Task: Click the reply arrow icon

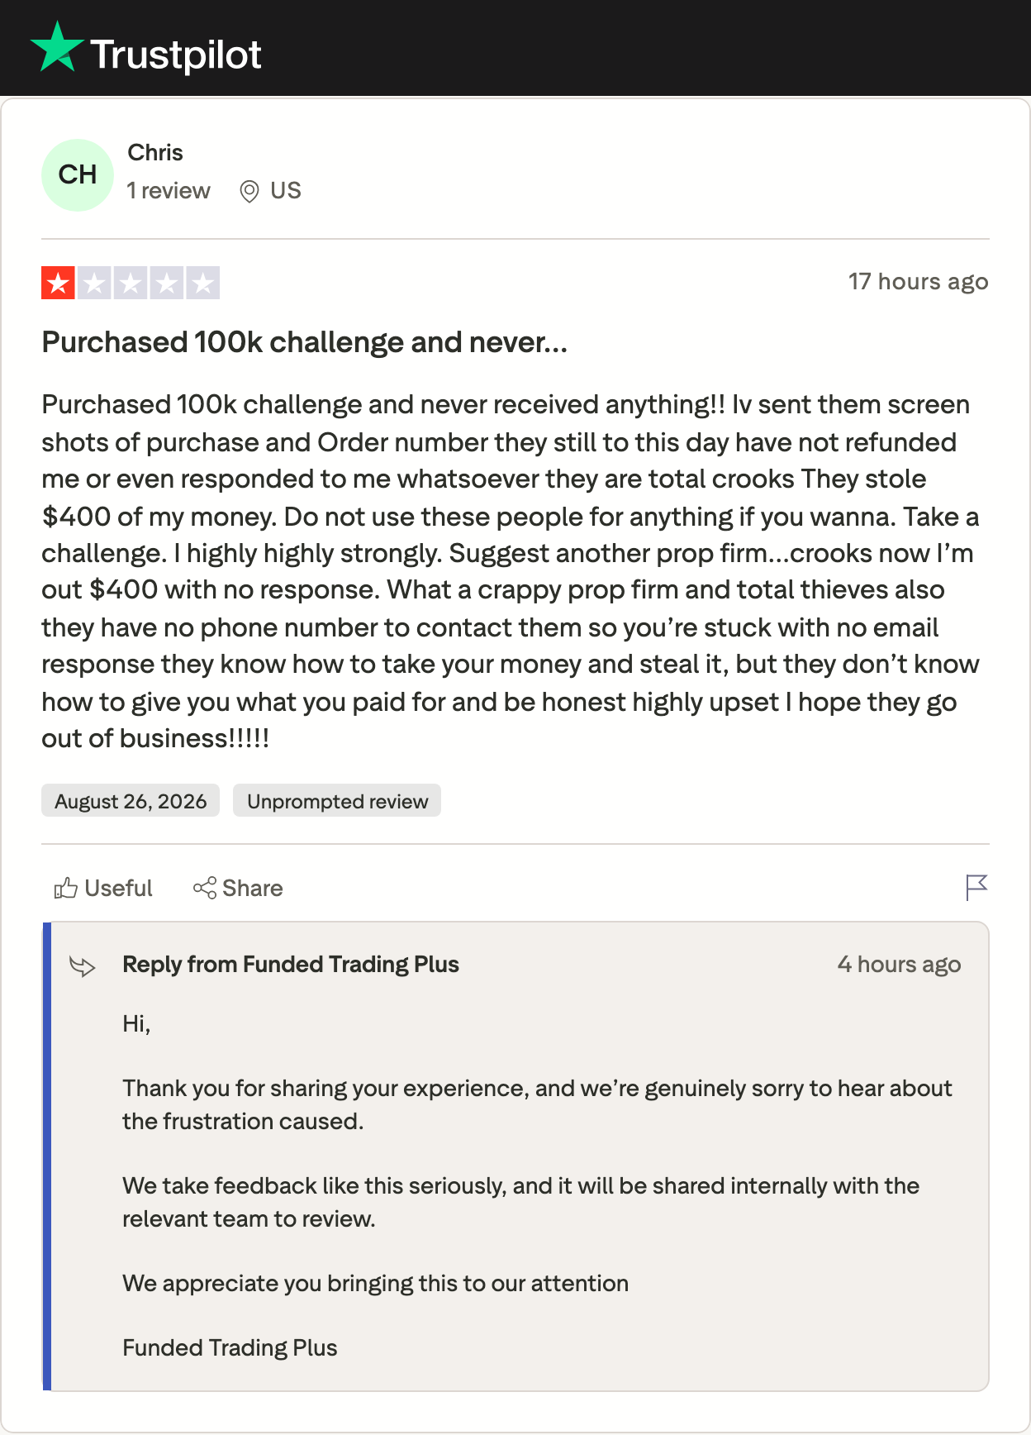Action: (83, 965)
